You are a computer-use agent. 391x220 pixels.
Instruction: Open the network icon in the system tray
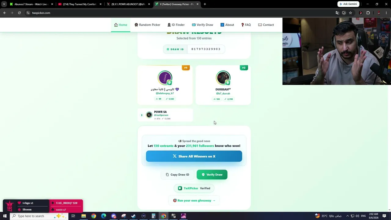point(352,216)
